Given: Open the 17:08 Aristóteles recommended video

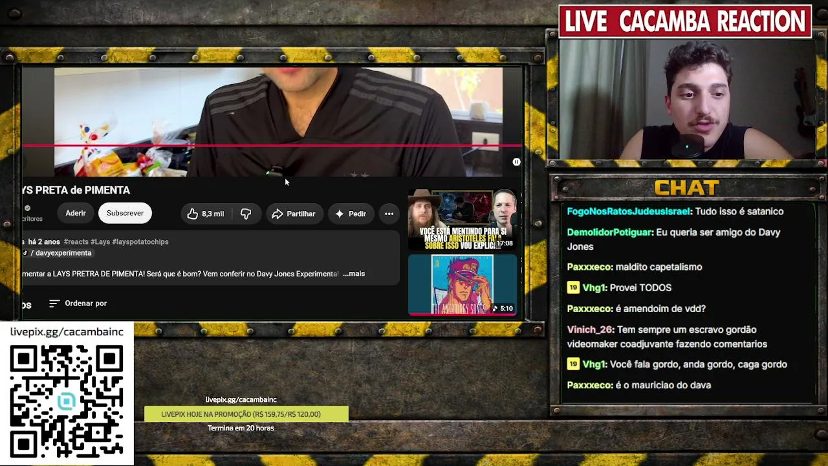Looking at the screenshot, I should (x=463, y=219).
